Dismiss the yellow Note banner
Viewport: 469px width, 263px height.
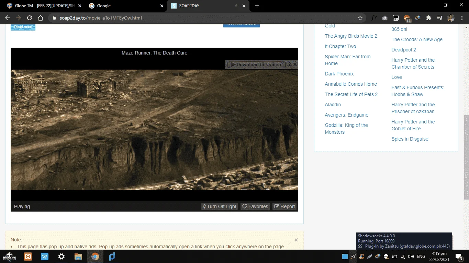296,240
